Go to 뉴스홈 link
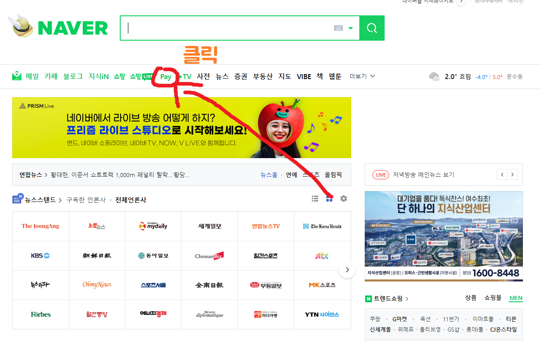 point(269,175)
